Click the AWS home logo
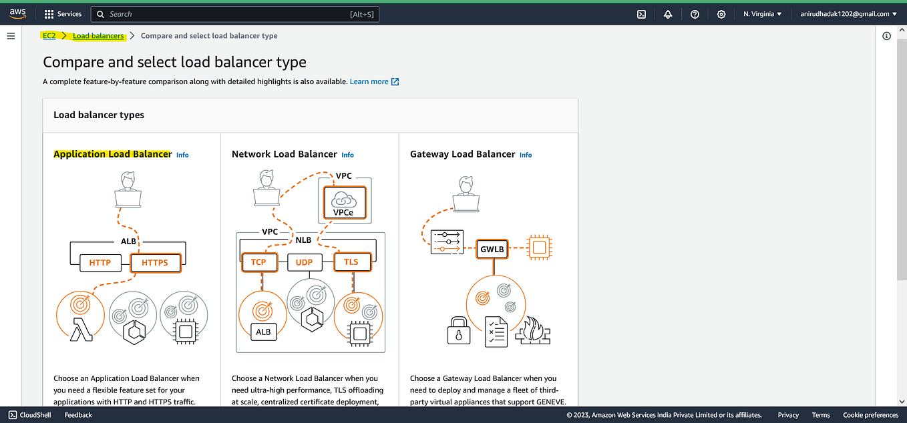Screen dimensions: 907x423 coord(17,13)
